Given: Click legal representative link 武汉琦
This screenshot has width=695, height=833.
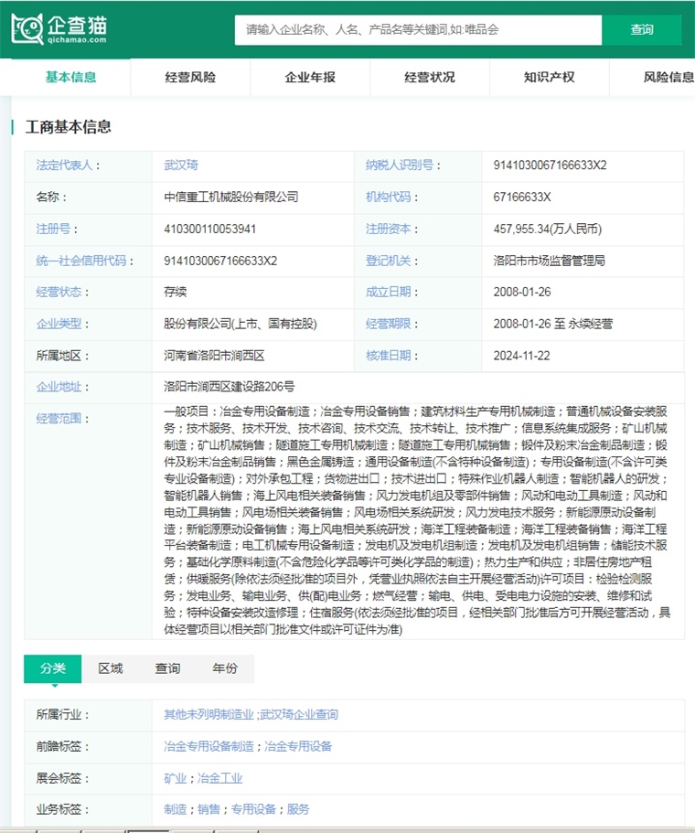Looking at the screenshot, I should (181, 166).
